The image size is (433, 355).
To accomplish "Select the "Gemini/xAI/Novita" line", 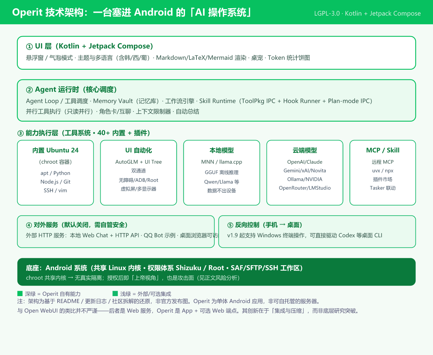I will pos(305,170).
